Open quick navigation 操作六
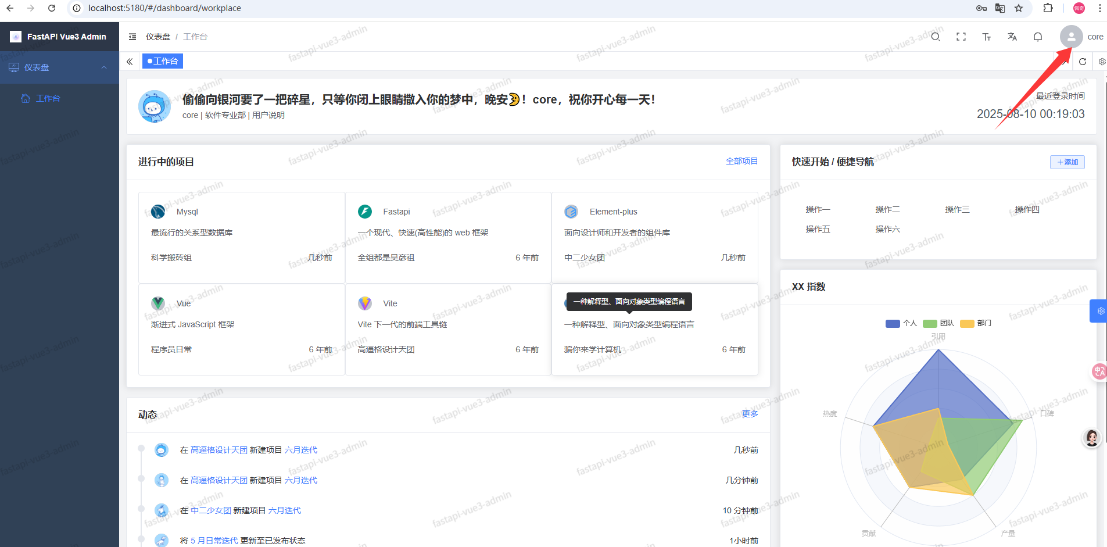1107x547 pixels. 888,229
